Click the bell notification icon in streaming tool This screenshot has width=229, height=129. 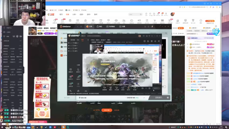pos(155,41)
